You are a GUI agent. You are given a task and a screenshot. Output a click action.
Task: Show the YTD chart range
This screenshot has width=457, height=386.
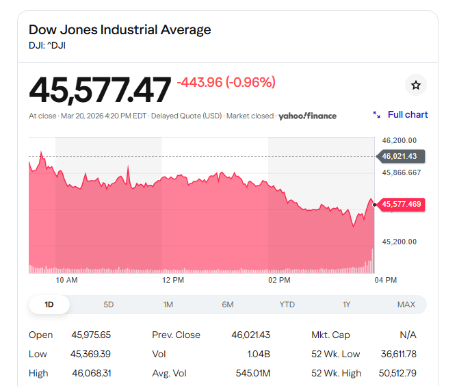[287, 305]
